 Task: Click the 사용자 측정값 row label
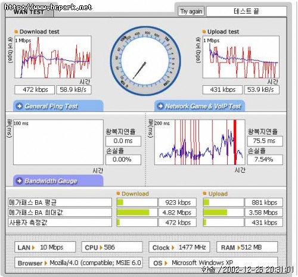(x=60, y=222)
